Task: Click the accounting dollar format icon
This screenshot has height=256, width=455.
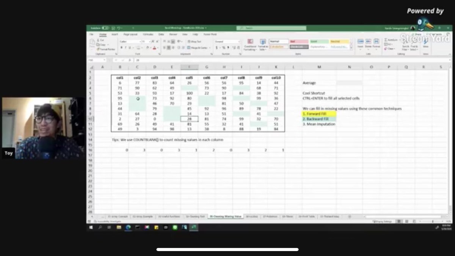Action: 217,48
